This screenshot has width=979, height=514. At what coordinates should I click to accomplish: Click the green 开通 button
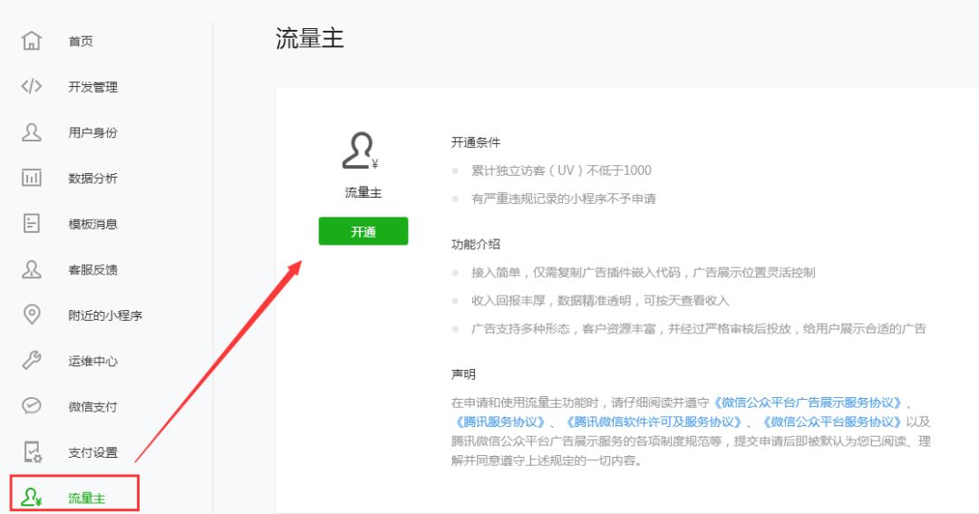pos(363,231)
